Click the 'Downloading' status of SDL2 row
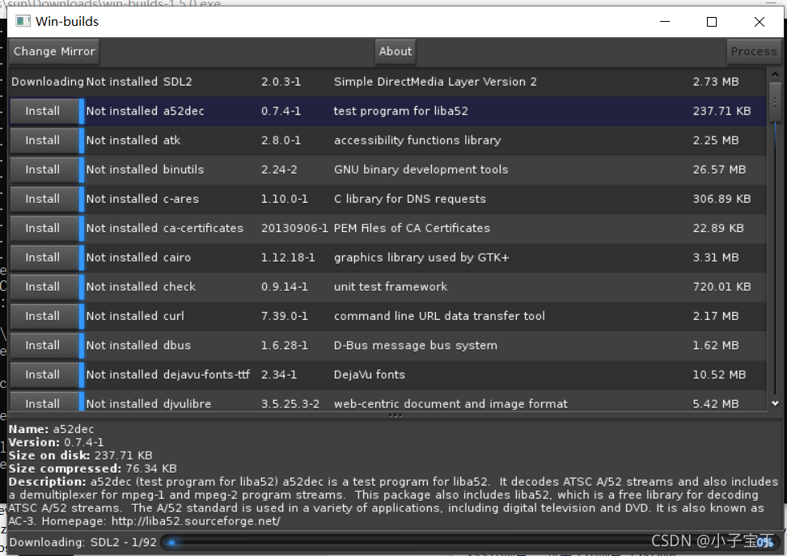 (48, 82)
